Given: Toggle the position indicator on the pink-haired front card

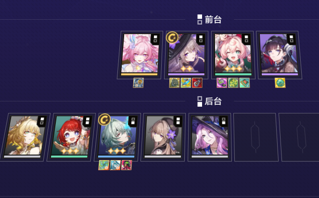Looking at the screenshot, I should (155, 39).
